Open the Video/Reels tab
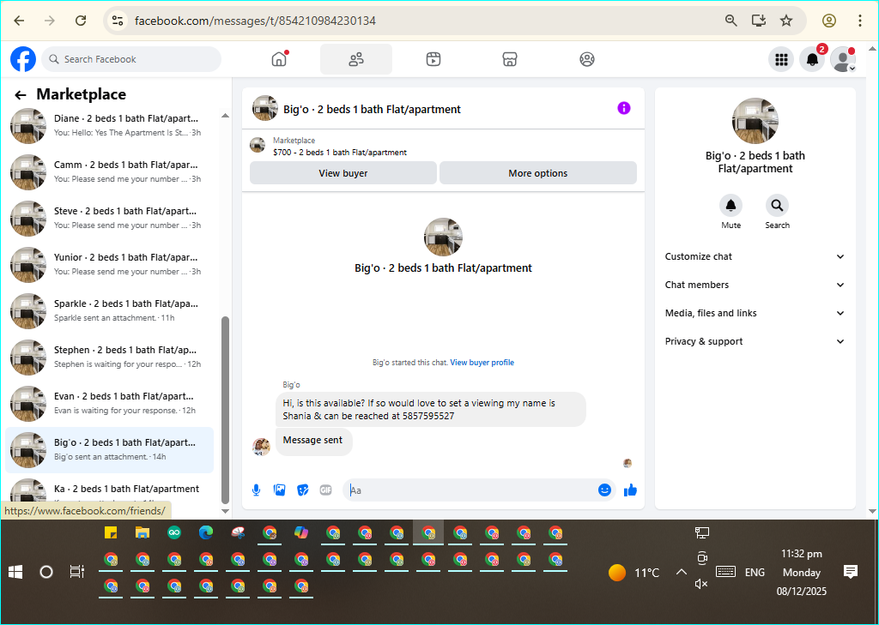 click(433, 59)
